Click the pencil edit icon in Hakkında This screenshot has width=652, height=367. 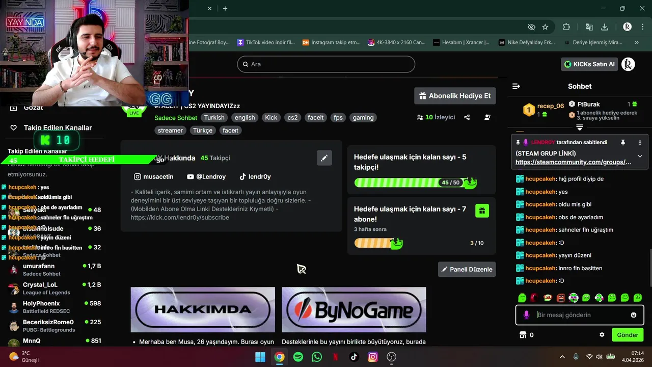(x=324, y=158)
